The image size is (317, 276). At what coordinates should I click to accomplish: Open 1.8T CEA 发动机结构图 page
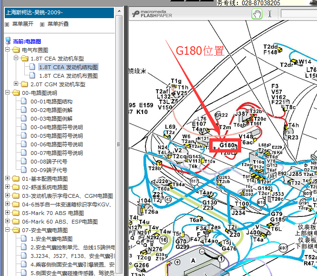(68, 67)
